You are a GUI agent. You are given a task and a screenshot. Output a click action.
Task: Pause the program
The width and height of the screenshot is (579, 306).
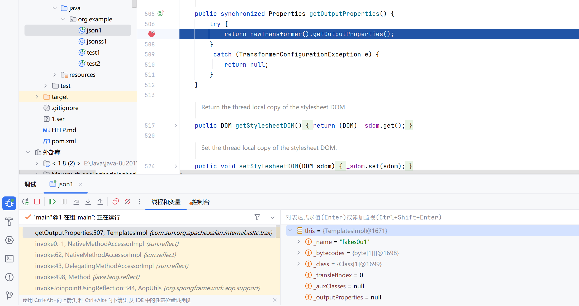coord(64,202)
